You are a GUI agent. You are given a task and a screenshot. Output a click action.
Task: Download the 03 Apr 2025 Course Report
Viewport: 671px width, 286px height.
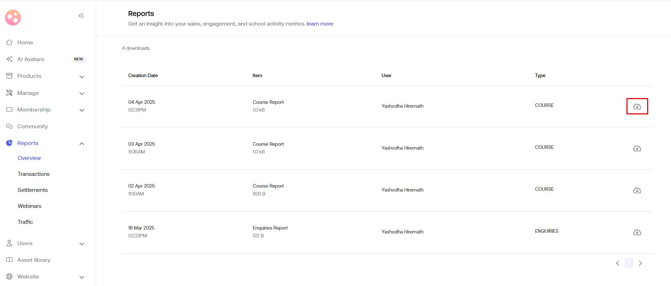[x=637, y=149]
